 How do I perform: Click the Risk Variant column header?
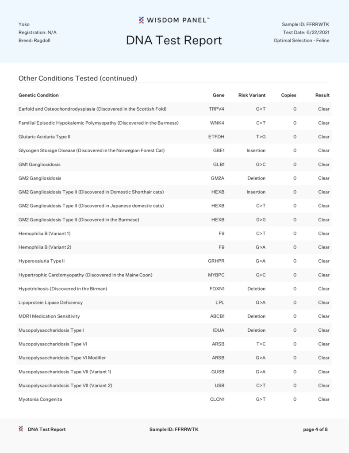click(252, 95)
